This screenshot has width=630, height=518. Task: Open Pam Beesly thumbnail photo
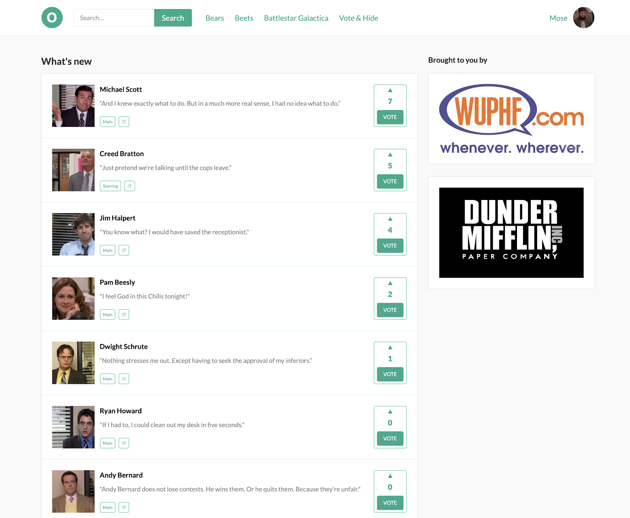[x=73, y=298]
